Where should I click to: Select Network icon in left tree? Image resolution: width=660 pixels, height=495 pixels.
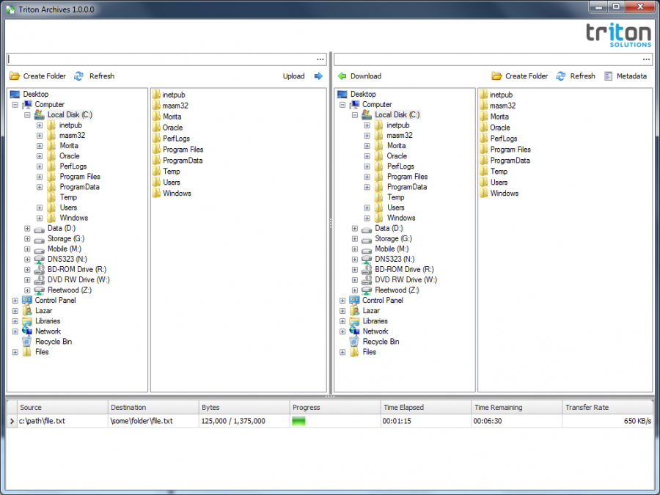pyautogui.click(x=27, y=331)
